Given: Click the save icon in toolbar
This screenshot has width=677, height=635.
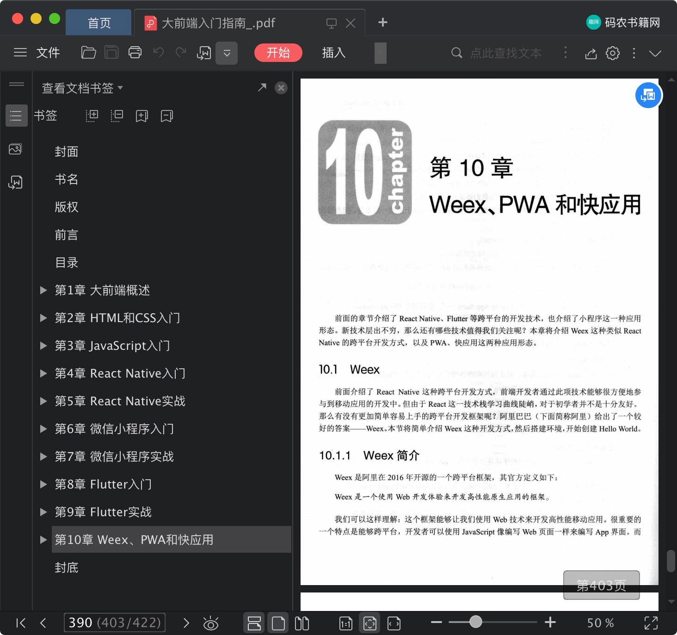Looking at the screenshot, I should click(x=111, y=53).
